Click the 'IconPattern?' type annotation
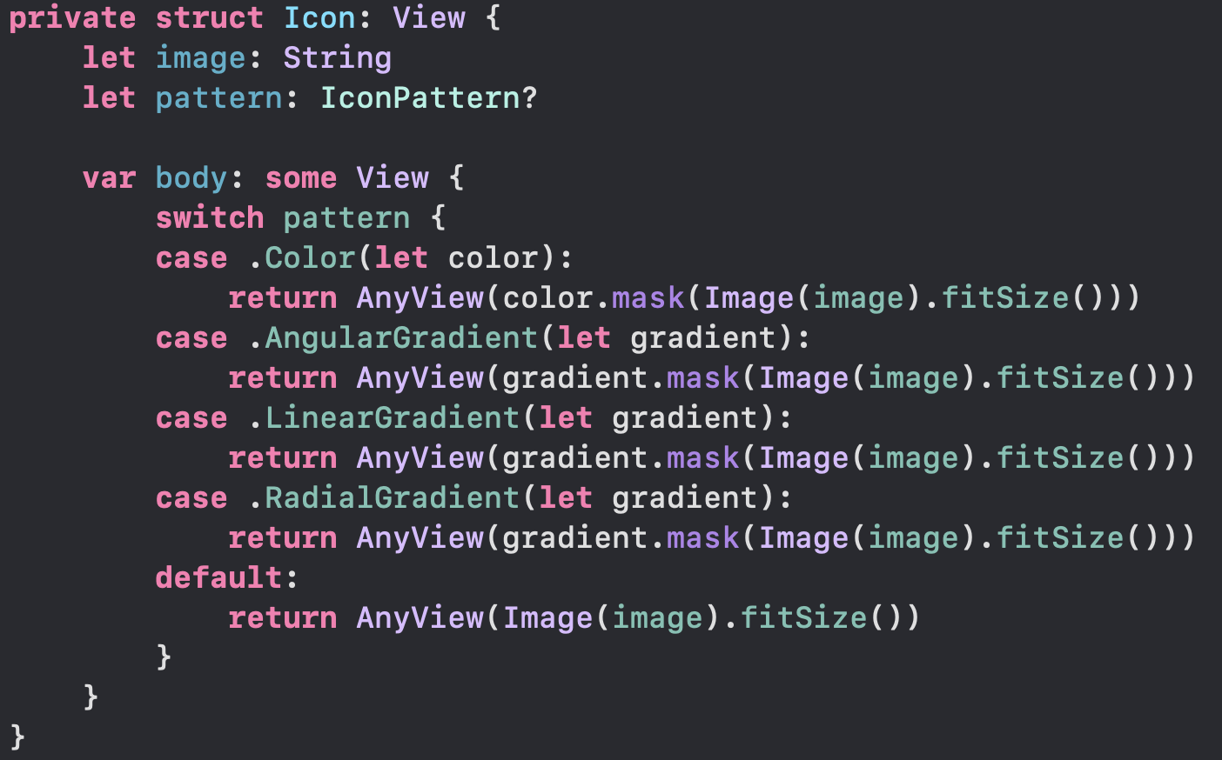The width and height of the screenshot is (1222, 760). (429, 98)
